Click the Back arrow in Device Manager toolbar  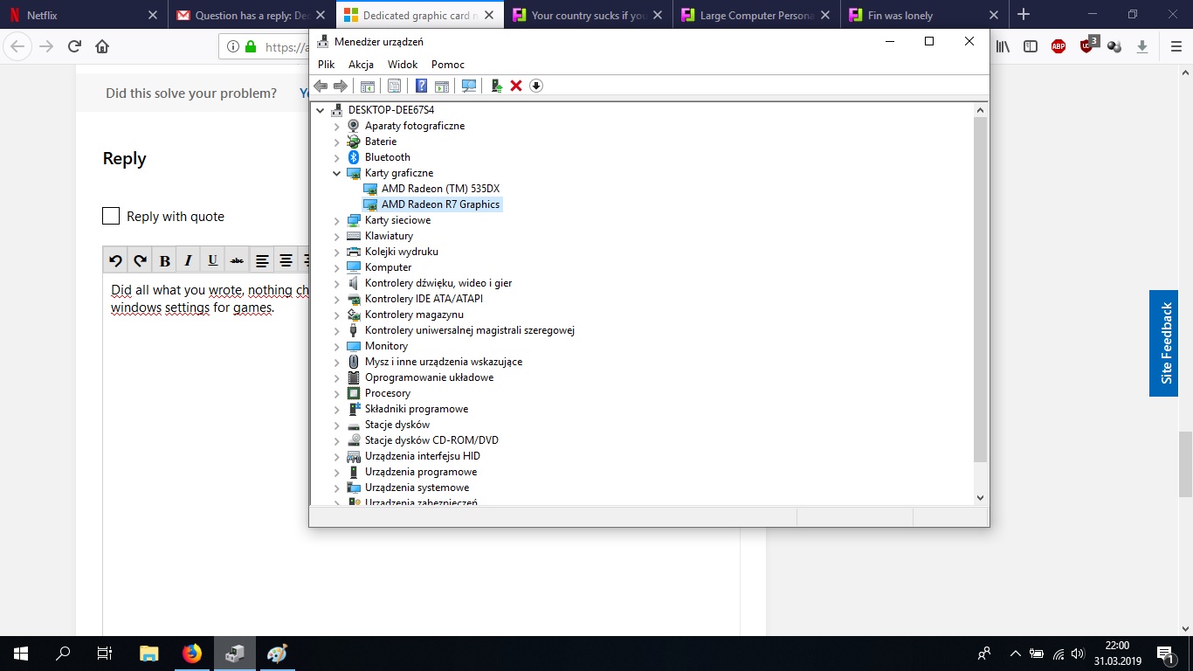[x=321, y=86]
